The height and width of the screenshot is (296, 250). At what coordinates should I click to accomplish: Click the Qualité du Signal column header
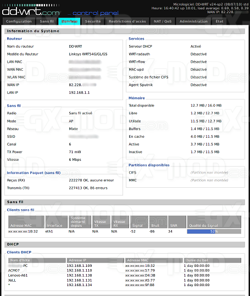coord(214,222)
